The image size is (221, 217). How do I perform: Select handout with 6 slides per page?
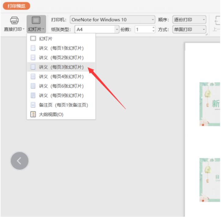tap(61, 86)
